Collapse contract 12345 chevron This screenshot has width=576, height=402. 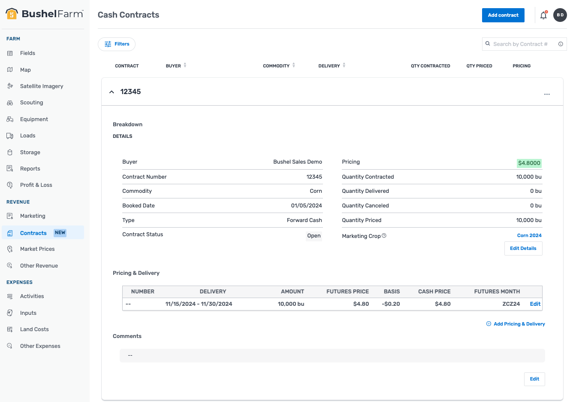point(112,92)
